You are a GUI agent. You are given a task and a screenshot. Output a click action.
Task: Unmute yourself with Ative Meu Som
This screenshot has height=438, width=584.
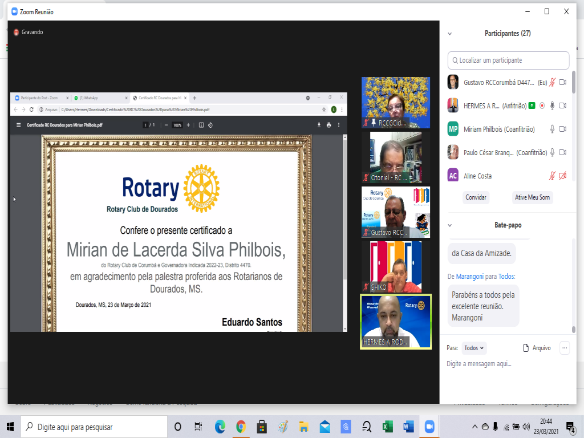point(533,197)
